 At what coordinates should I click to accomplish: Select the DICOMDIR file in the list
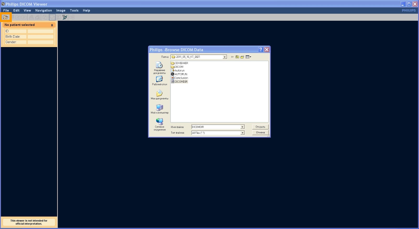click(x=179, y=82)
